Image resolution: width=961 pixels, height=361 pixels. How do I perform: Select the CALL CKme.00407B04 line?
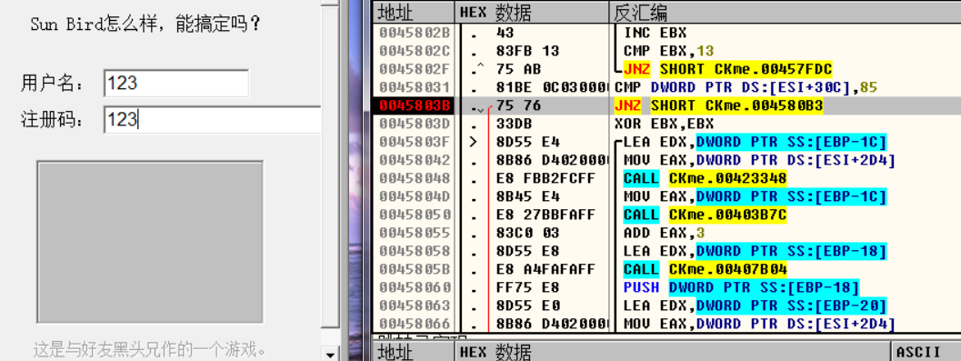pyautogui.click(x=705, y=269)
